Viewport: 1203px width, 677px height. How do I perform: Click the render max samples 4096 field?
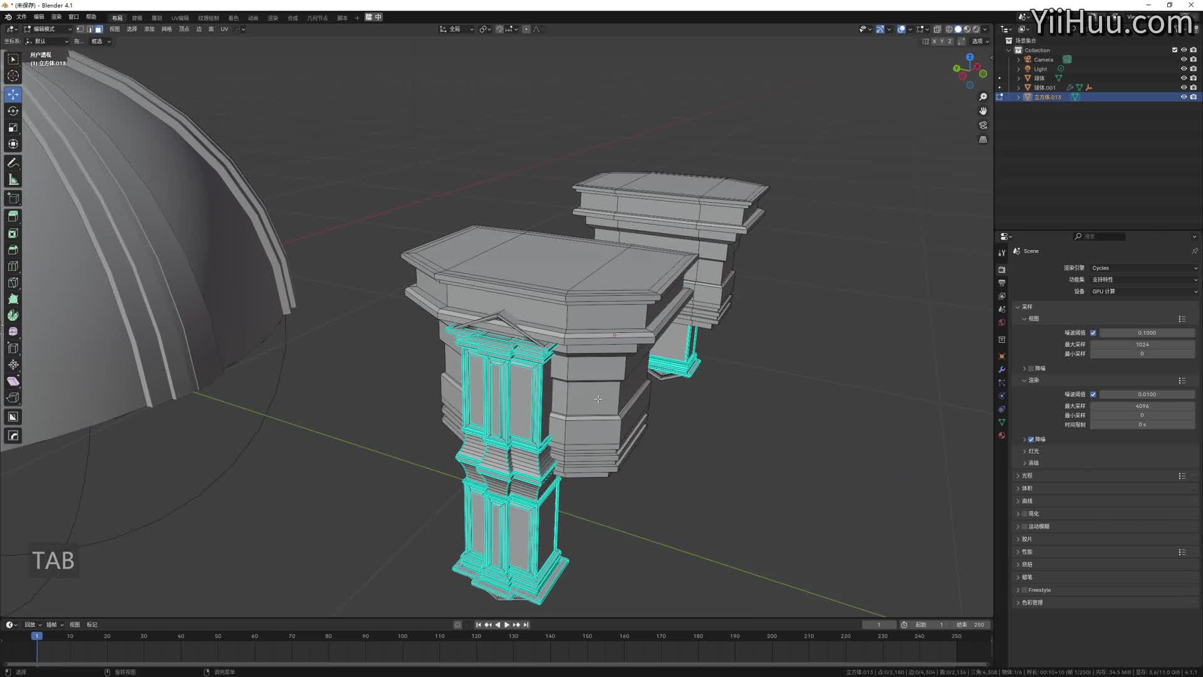click(1142, 406)
